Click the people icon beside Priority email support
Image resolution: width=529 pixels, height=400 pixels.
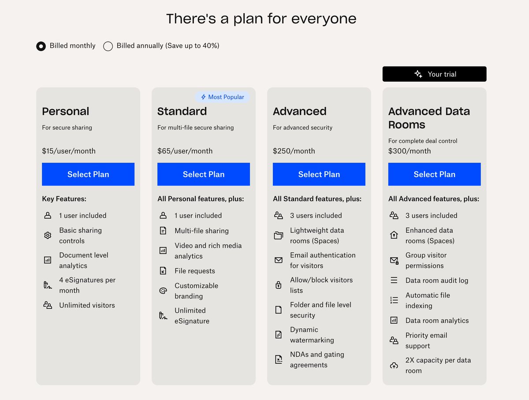(394, 340)
